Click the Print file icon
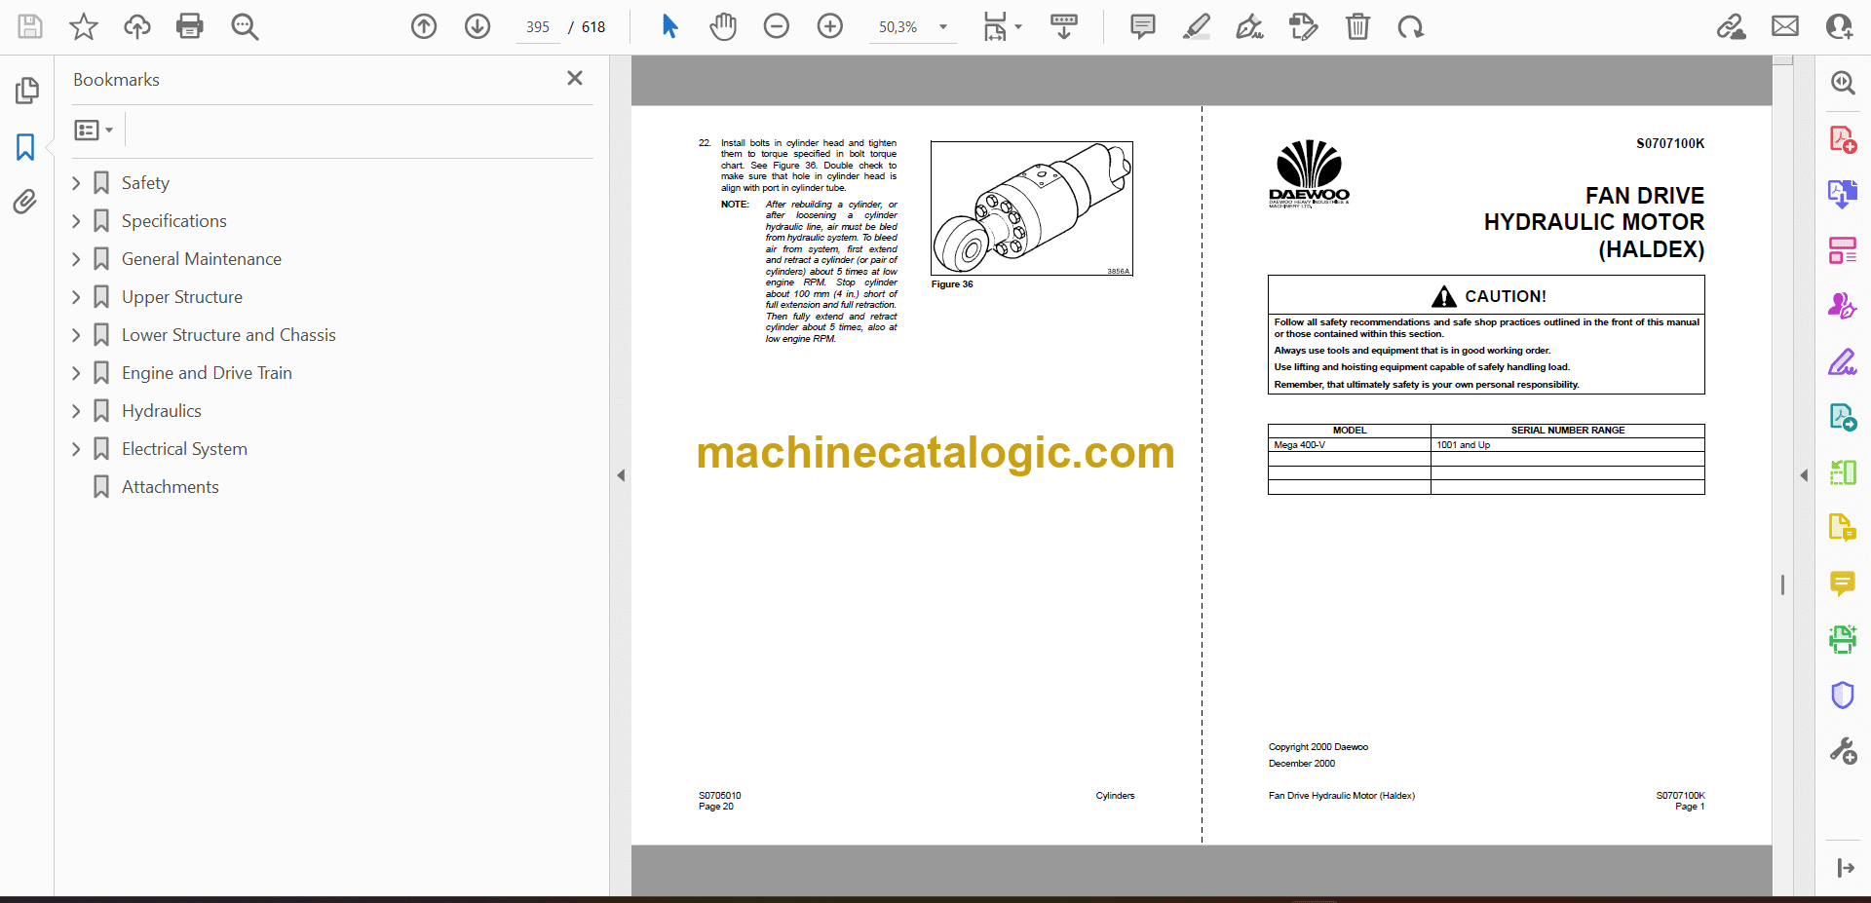1871x903 pixels. click(x=189, y=26)
